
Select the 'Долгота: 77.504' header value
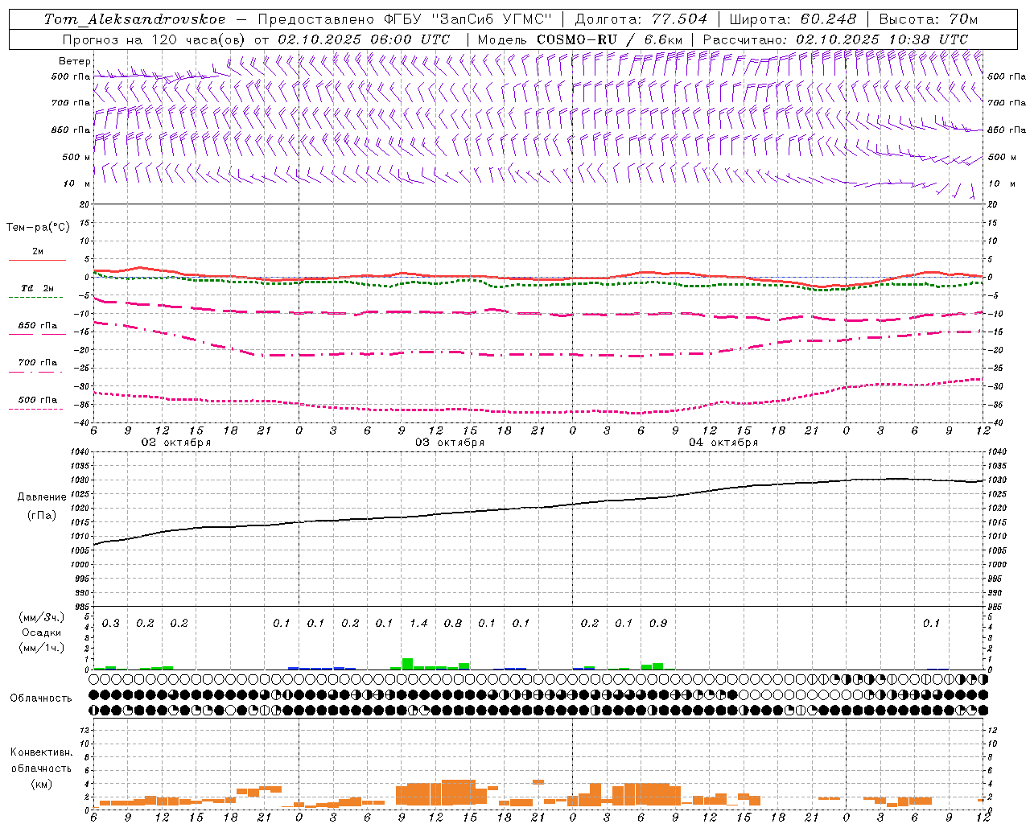point(641,19)
